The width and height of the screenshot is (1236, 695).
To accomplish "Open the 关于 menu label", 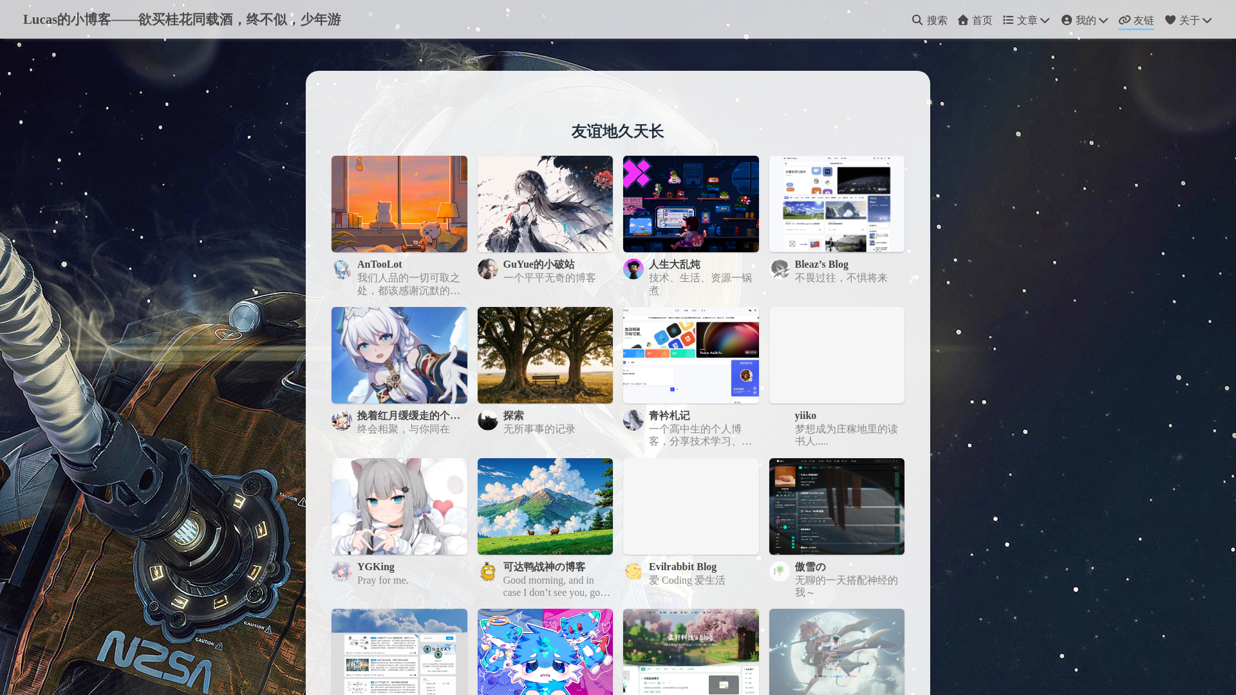I will click(x=1190, y=20).
